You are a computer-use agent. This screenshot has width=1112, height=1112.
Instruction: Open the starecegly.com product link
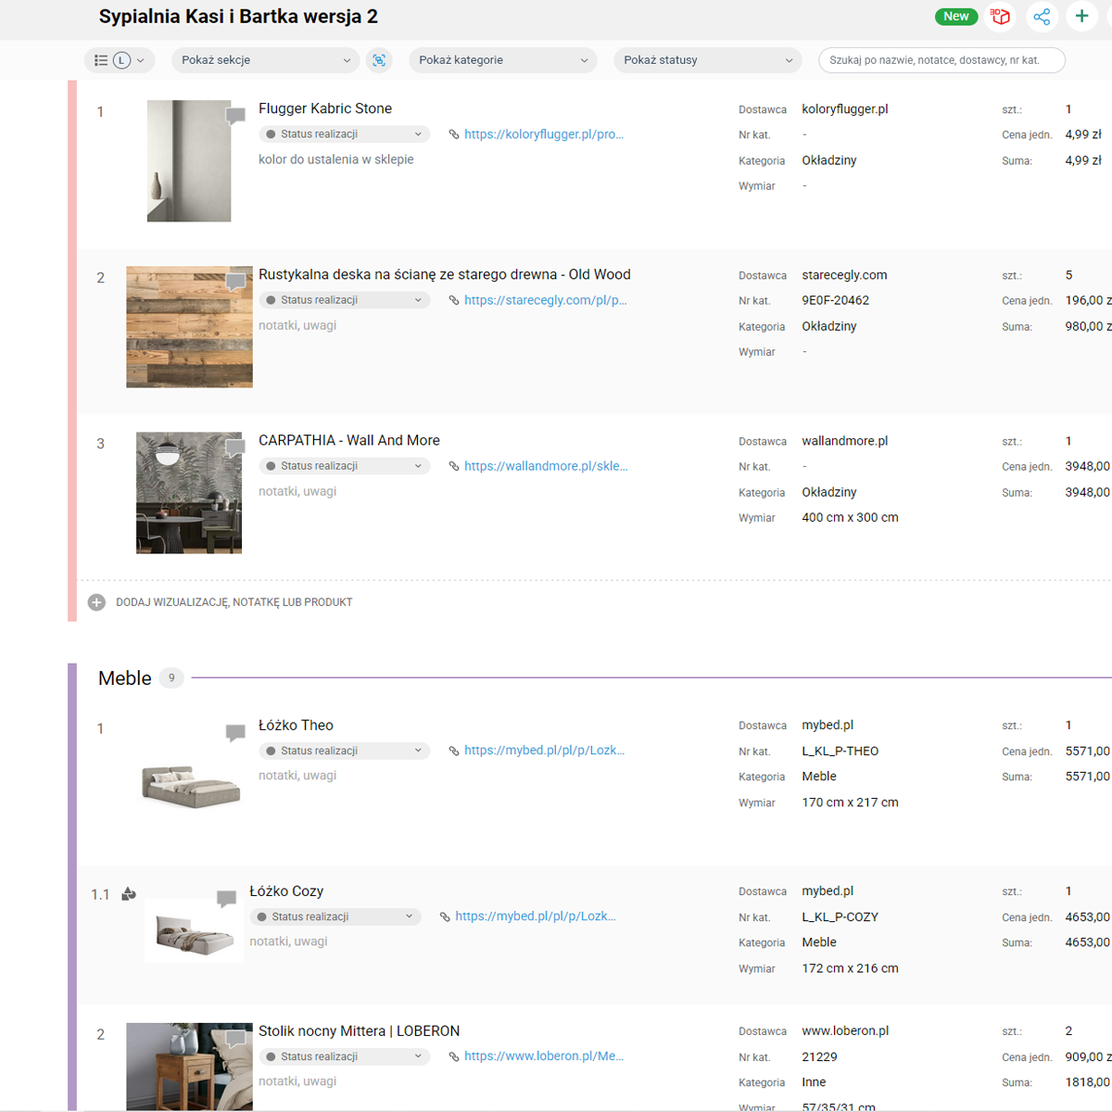546,300
